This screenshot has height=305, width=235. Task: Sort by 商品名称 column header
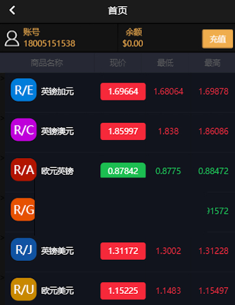coord(47,63)
